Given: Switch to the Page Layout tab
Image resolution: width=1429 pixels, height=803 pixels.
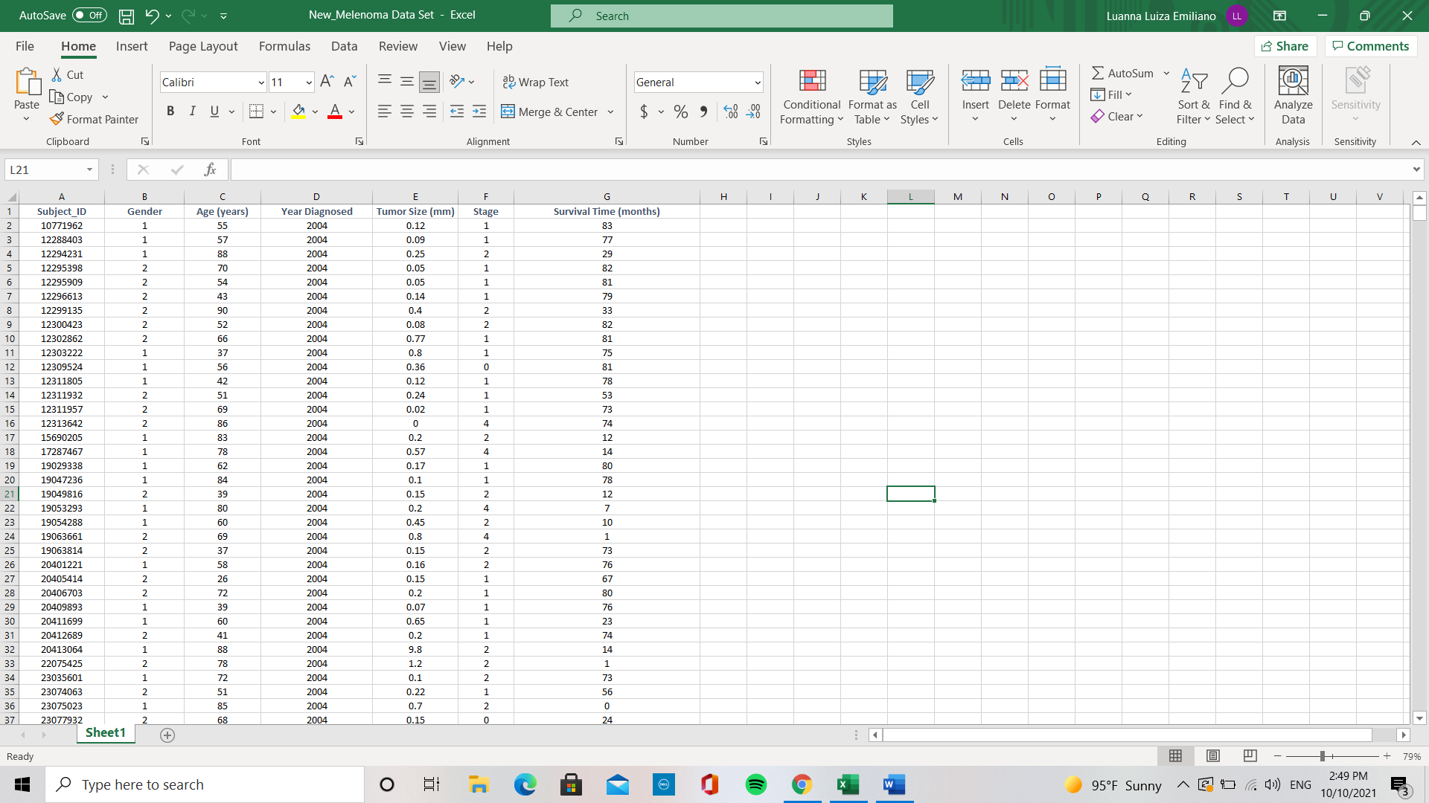Looking at the screenshot, I should coord(203,46).
